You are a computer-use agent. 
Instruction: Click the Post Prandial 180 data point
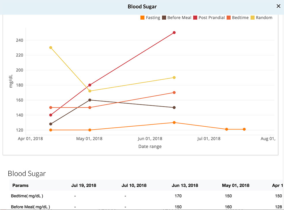(x=90, y=85)
